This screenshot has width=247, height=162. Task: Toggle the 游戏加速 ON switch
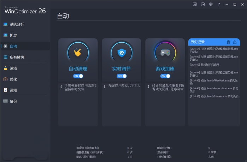click(x=165, y=76)
